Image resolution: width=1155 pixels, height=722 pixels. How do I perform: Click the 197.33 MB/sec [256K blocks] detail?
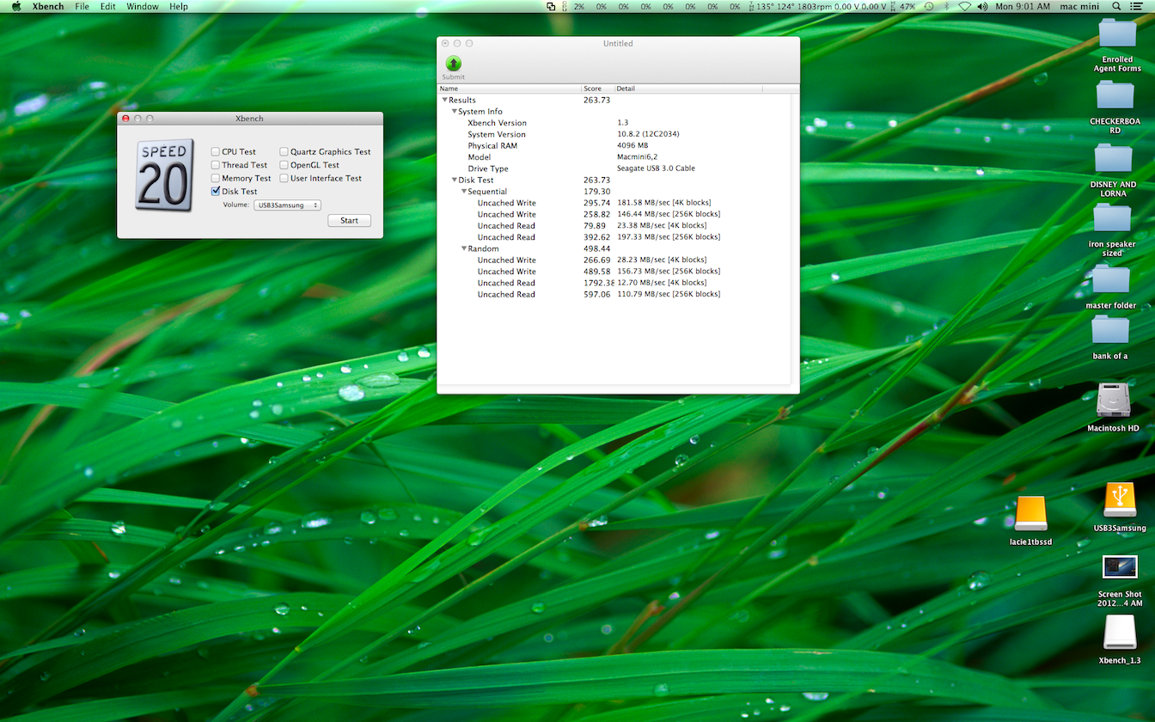click(669, 237)
